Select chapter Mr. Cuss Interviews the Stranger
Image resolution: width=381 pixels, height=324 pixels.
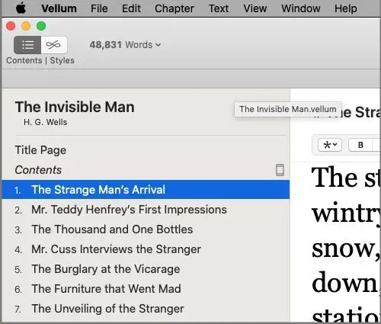click(x=146, y=249)
